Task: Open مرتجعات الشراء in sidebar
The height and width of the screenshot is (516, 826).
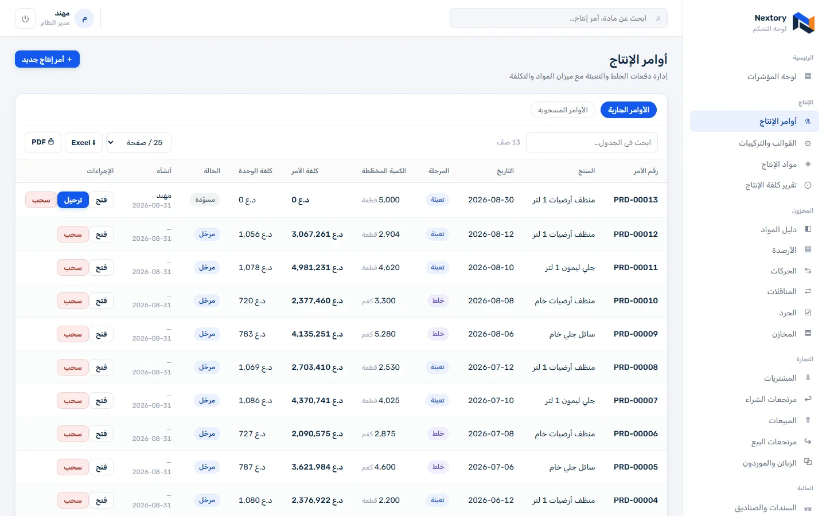Action: pyautogui.click(x=754, y=399)
